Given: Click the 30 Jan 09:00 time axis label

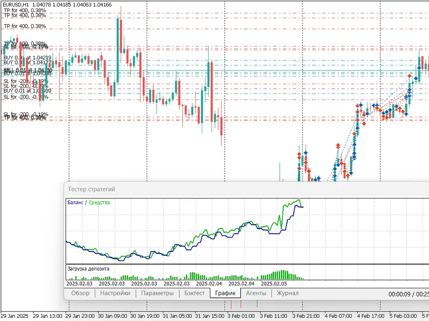Looking at the screenshot, I should (113, 316).
